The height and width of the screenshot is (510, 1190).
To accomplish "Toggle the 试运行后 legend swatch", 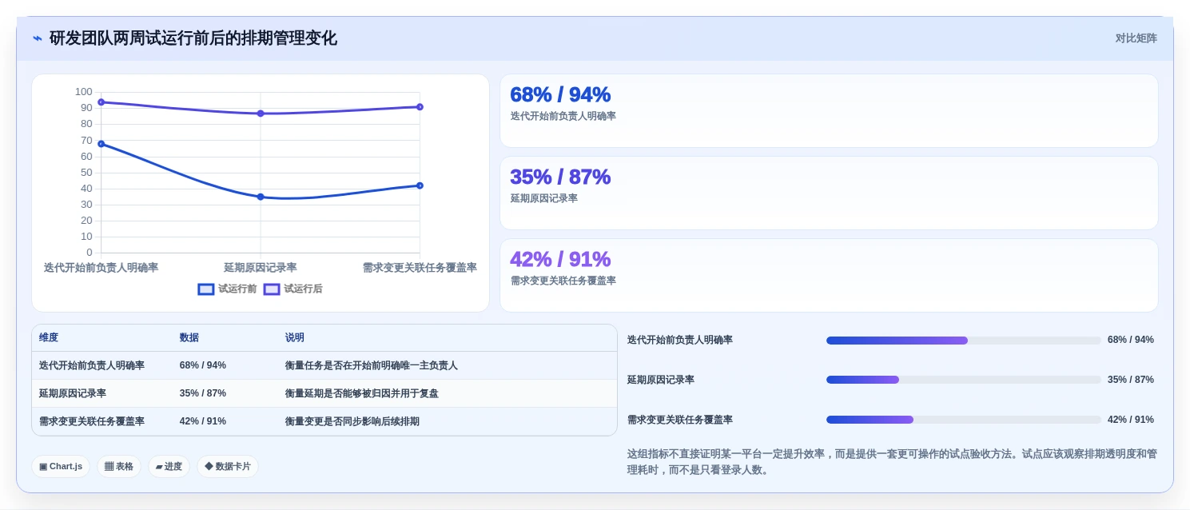I will 272,289.
